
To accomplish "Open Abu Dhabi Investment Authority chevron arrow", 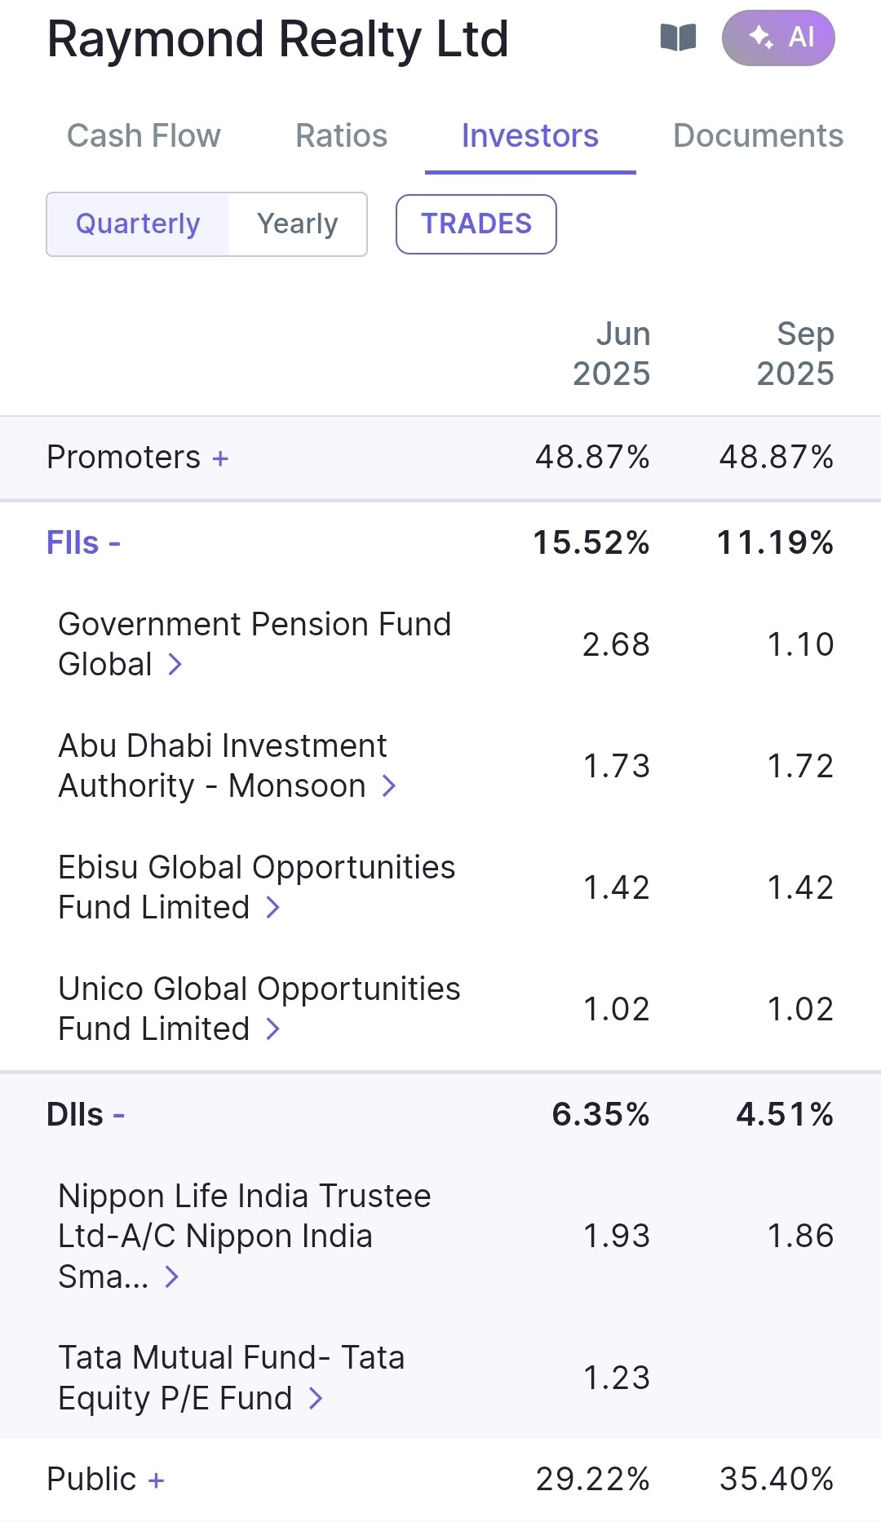I will [x=389, y=786].
